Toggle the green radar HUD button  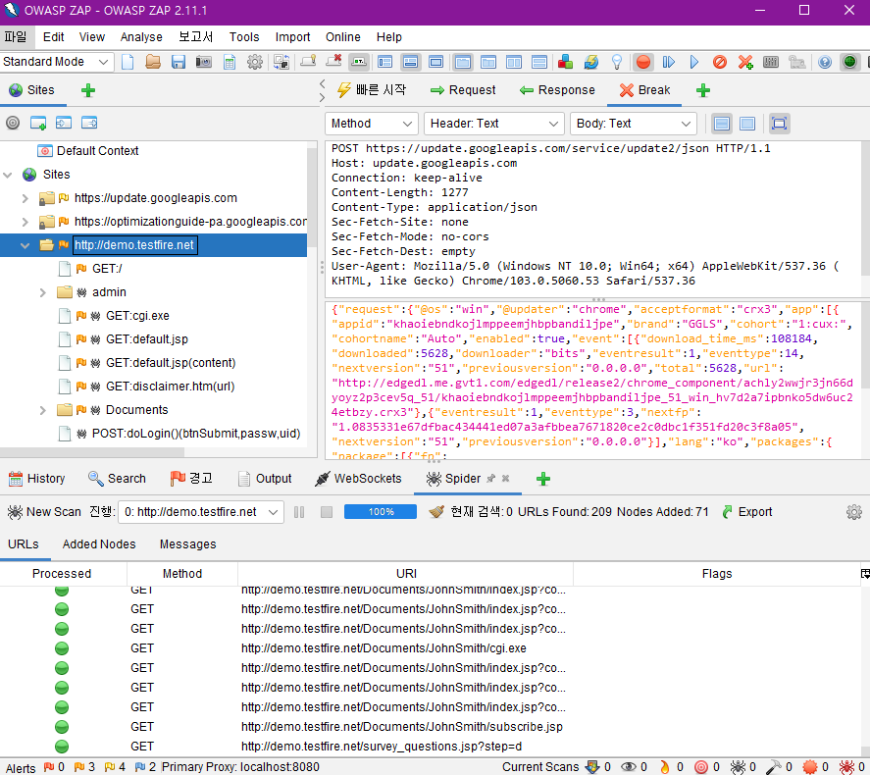849,62
